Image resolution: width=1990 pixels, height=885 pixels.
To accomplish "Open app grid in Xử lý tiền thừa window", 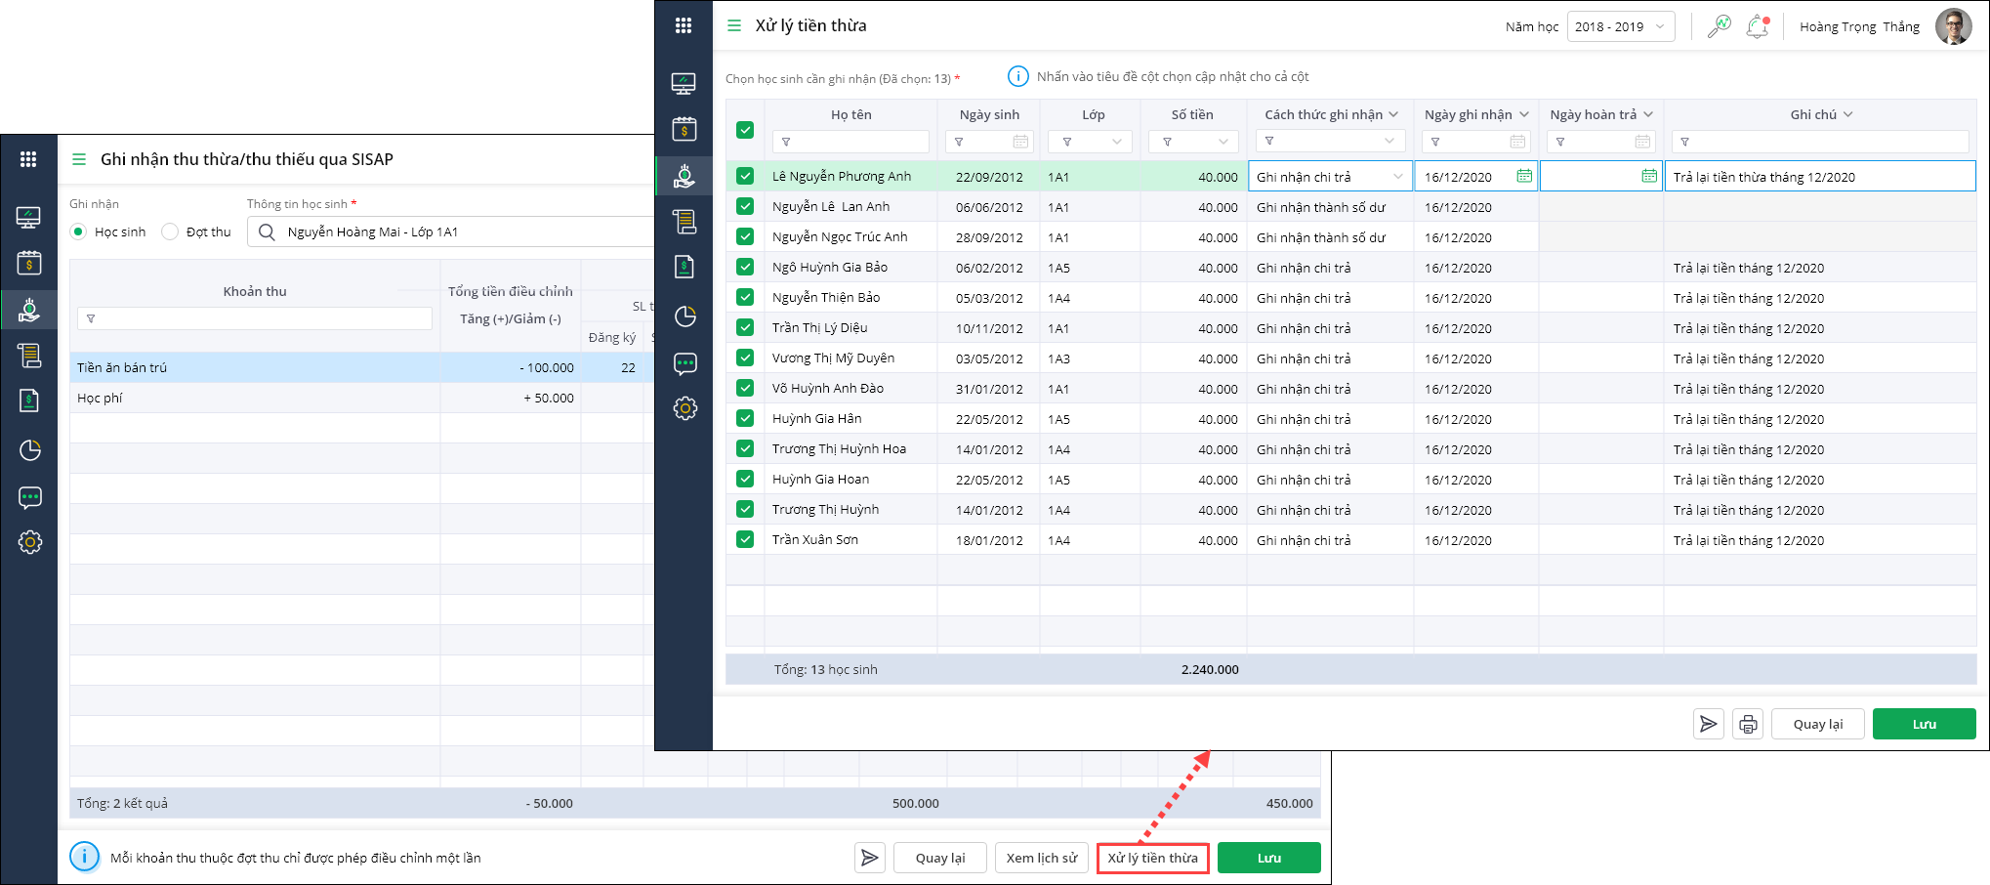I will click(x=684, y=26).
